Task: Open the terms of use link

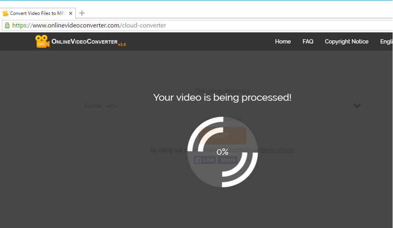Action: (x=278, y=150)
